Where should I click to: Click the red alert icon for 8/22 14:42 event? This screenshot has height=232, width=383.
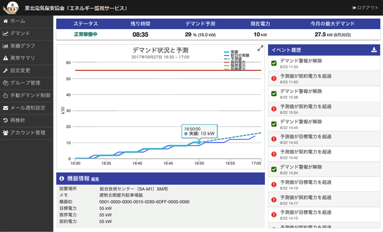(274, 154)
